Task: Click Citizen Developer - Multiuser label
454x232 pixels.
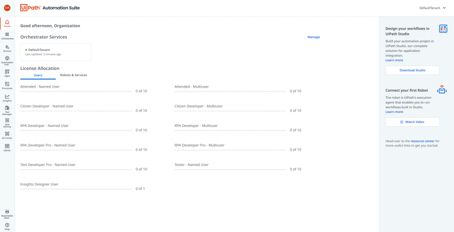Action: (x=199, y=106)
